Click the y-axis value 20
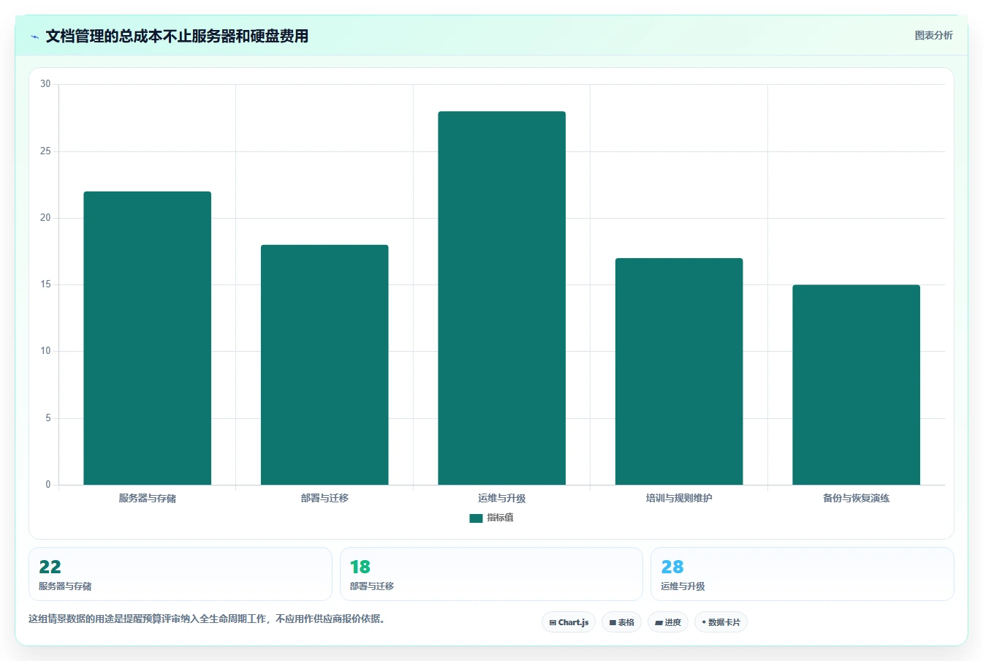 click(x=45, y=218)
